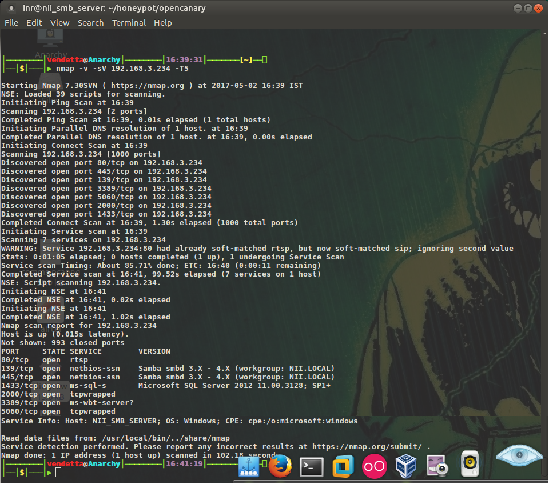Click the '80/tcp open rtsp' row
Viewport: 549px width, 488px height.
click(45, 360)
